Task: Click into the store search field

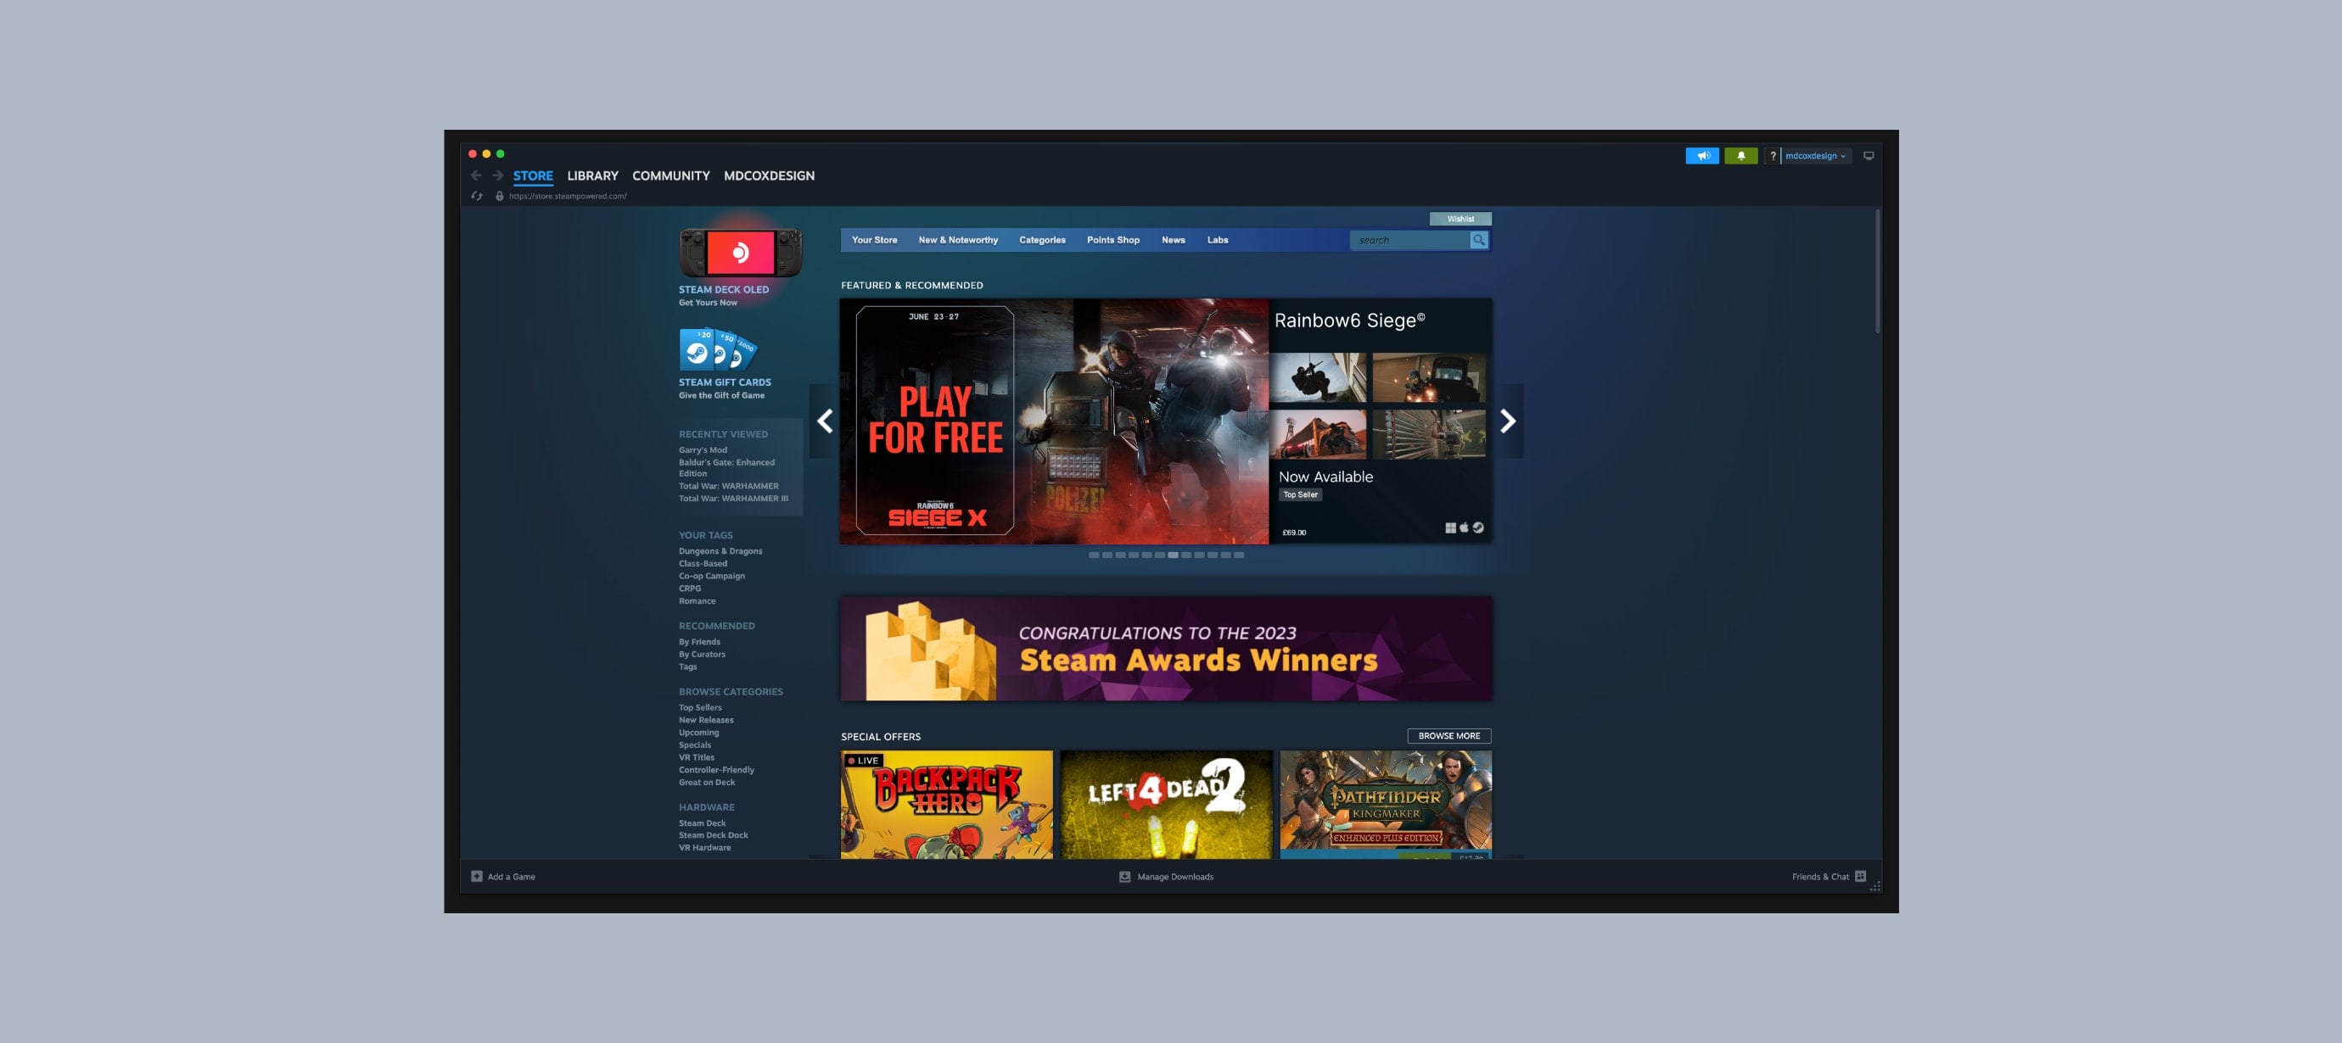Action: click(1410, 240)
